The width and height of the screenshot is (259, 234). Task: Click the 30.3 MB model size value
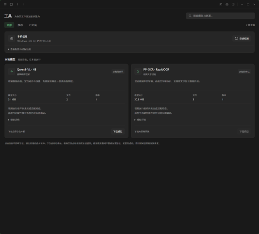(x=139, y=99)
